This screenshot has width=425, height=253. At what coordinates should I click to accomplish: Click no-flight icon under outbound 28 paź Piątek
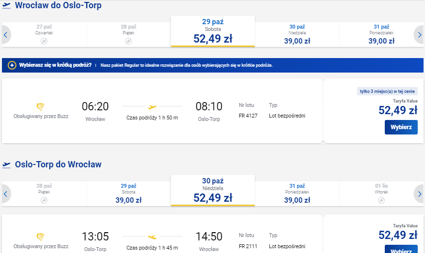[128, 41]
